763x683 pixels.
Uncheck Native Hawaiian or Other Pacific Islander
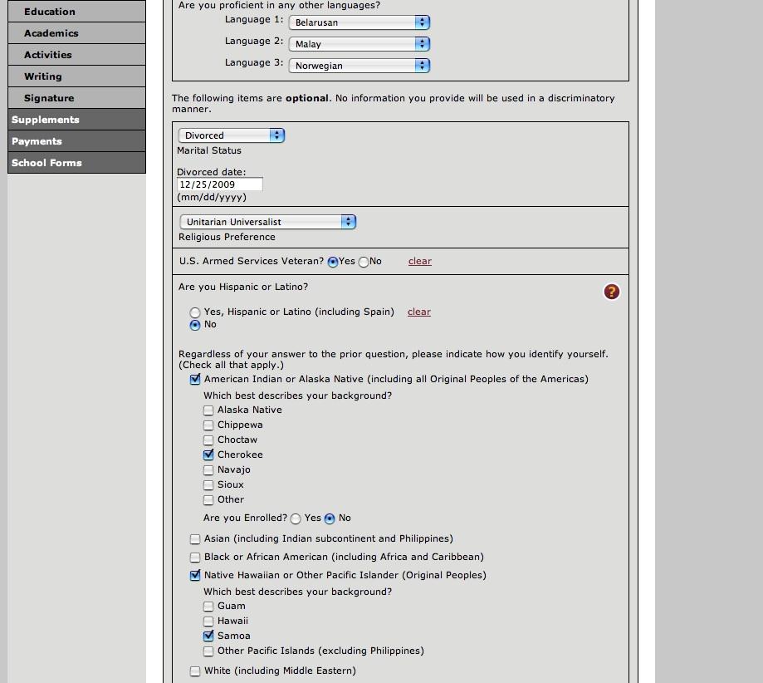pyautogui.click(x=195, y=575)
